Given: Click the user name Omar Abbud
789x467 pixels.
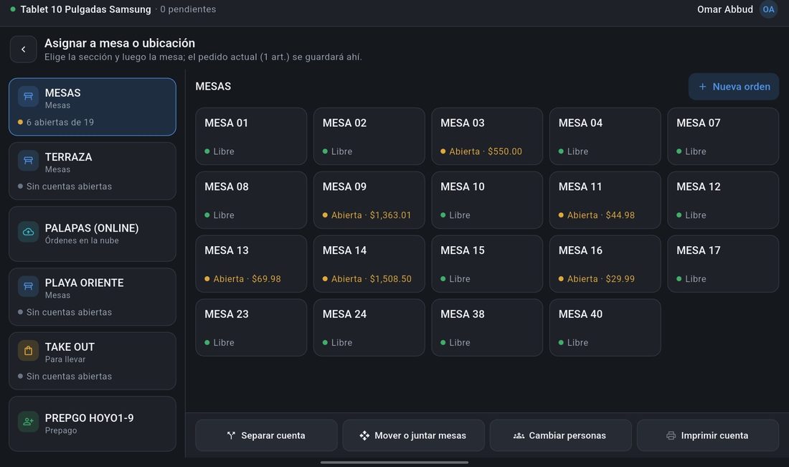Looking at the screenshot, I should click(724, 9).
